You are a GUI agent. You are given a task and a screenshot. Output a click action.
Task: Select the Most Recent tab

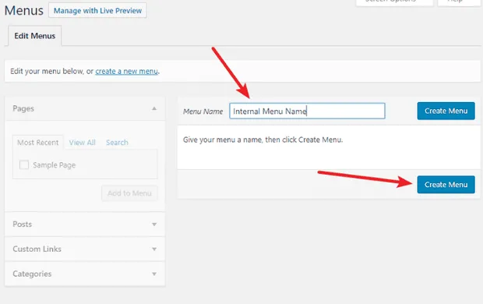click(38, 143)
